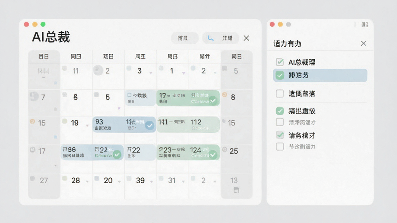Click the square marker beside date 39
The width and height of the screenshot is (397, 223).
coord(129,178)
